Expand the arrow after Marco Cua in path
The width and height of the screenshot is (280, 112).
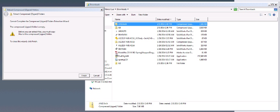[x=116, y=9]
